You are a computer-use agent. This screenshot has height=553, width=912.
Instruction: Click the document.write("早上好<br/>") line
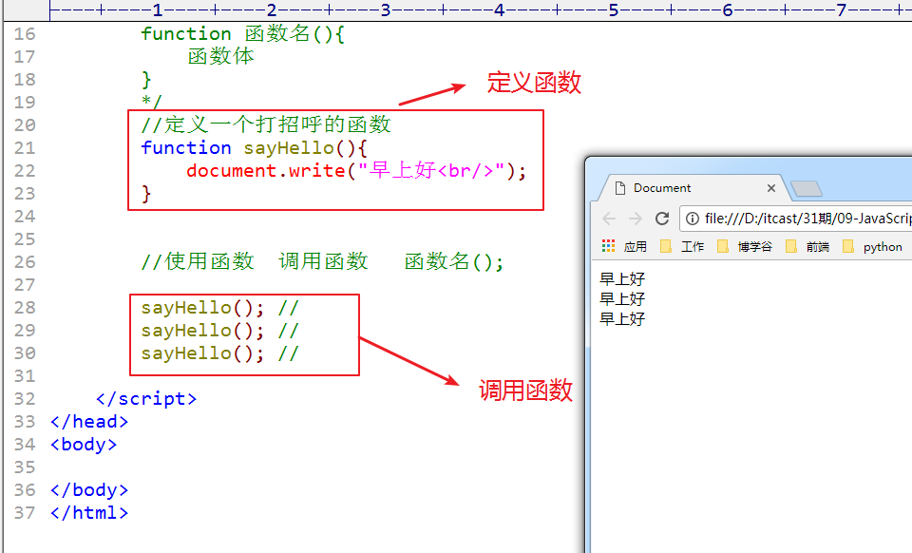(356, 170)
